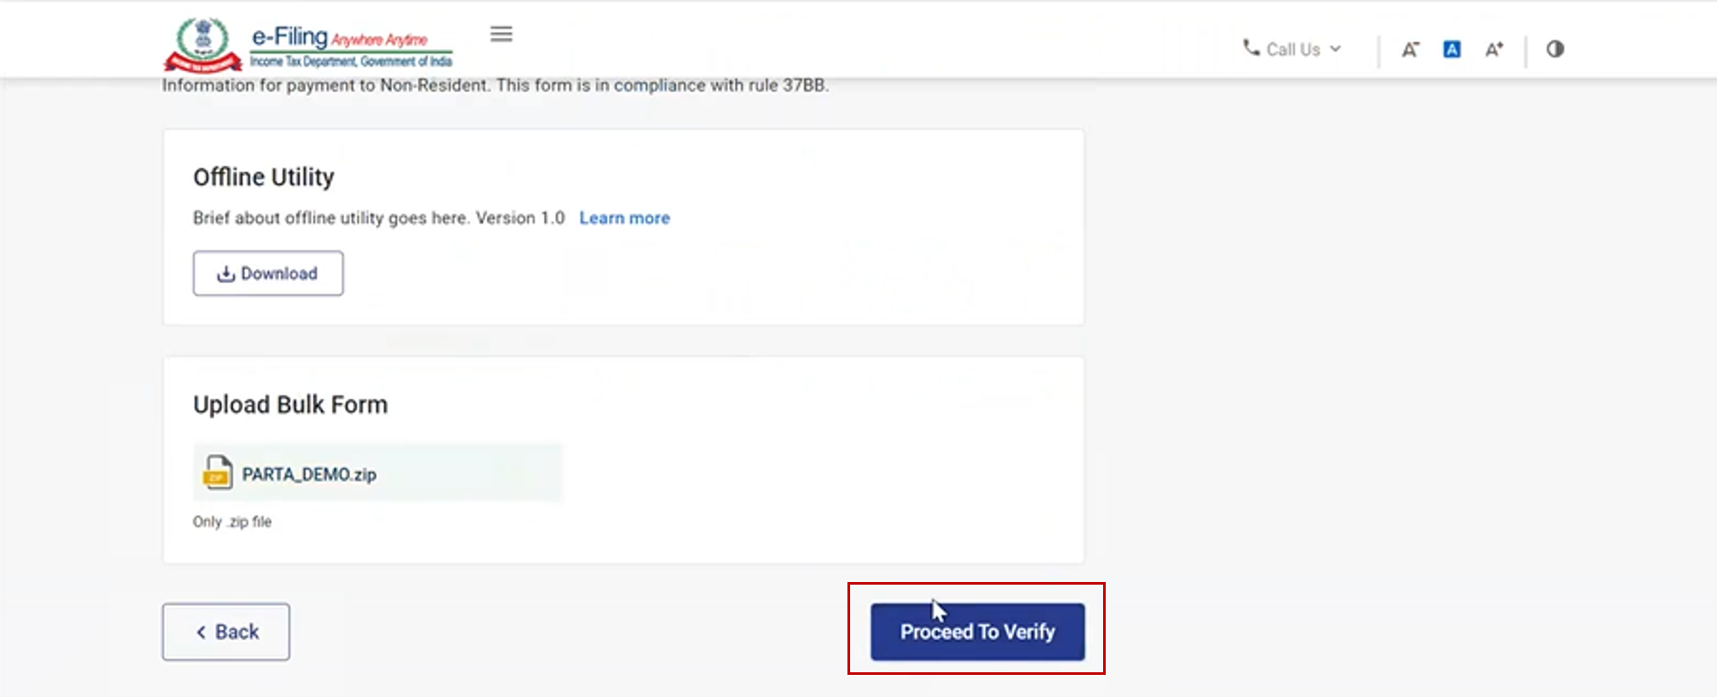
Task: Increase font size with A+ icon
Action: click(x=1494, y=50)
